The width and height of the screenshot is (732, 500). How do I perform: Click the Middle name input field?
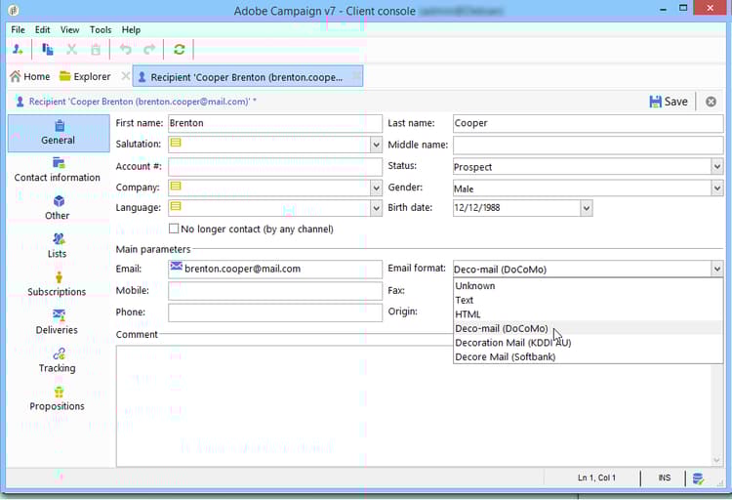[x=589, y=145]
